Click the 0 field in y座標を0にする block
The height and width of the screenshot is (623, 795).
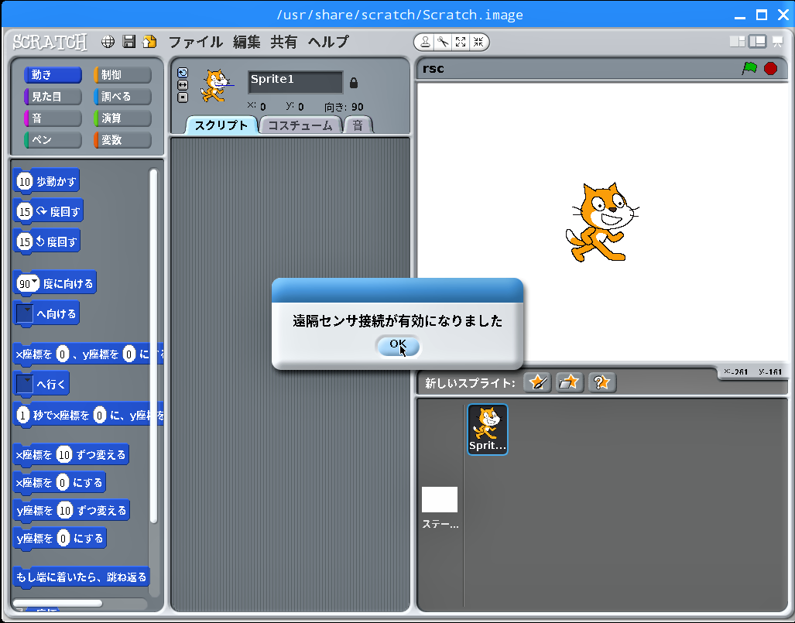63,538
